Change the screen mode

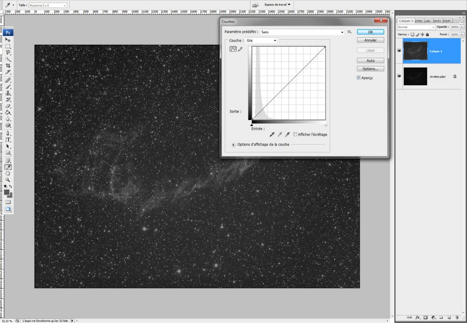(x=8, y=209)
